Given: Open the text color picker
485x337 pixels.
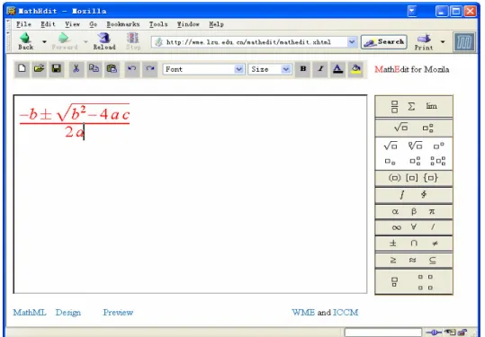Looking at the screenshot, I should pos(337,69).
